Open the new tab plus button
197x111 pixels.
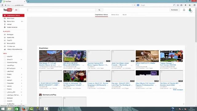coord(28,1)
